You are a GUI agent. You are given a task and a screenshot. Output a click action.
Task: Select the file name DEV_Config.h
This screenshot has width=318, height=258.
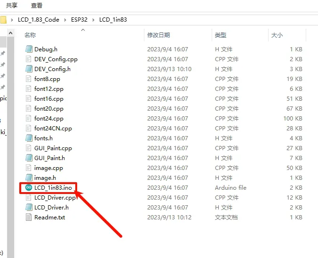[x=53, y=69]
